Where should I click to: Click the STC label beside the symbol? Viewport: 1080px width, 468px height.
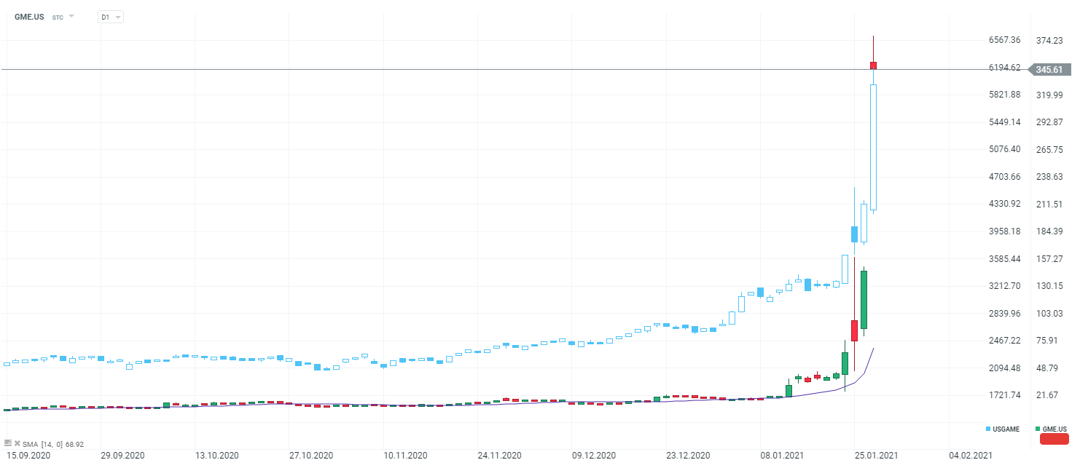point(58,17)
